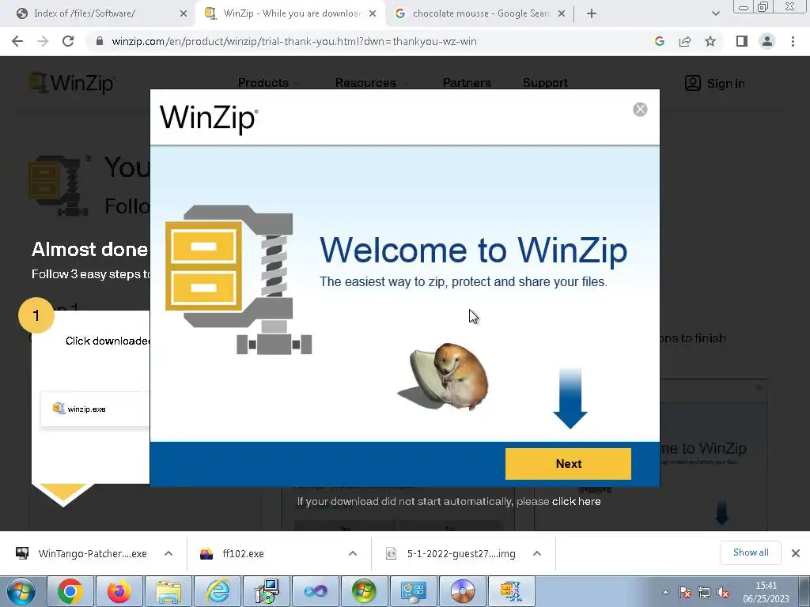Screen dimensions: 810x607
Task: Toggle the browser side panel
Action: [742, 41]
